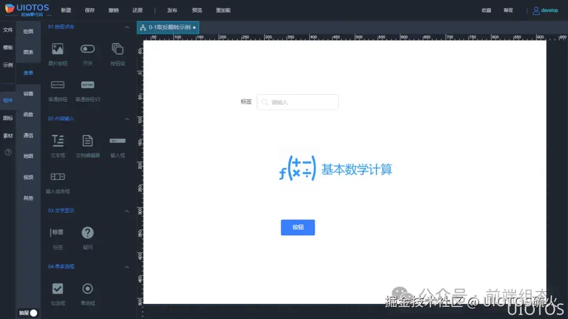Click the 请输入 label input field on canvas
Image resolution: width=568 pixels, height=319 pixels.
[297, 102]
